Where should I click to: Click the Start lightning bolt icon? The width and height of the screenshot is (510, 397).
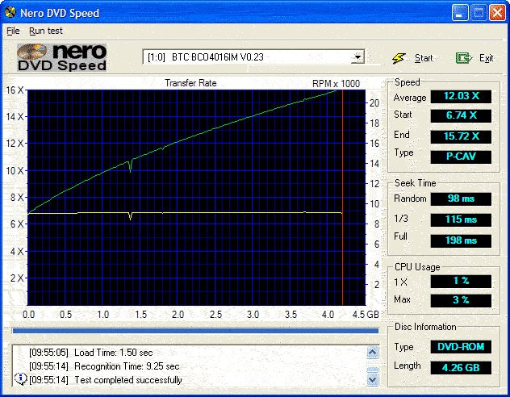[399, 58]
